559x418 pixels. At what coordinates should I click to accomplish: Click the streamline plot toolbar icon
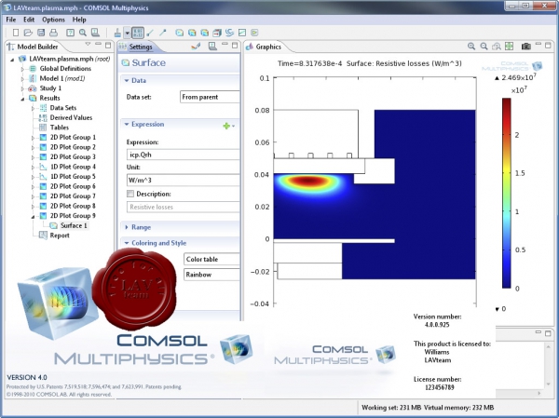pyautogui.click(x=229, y=33)
